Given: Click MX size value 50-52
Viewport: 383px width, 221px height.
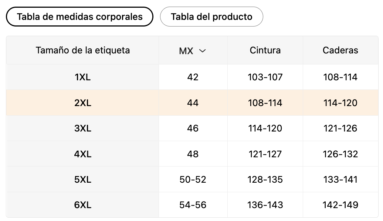Looking at the screenshot, I should click(193, 179).
